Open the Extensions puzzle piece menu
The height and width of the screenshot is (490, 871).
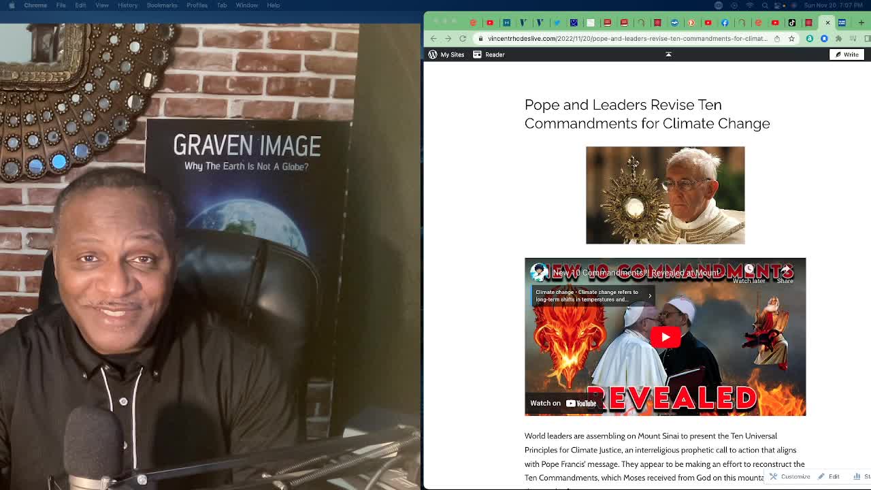(x=838, y=39)
